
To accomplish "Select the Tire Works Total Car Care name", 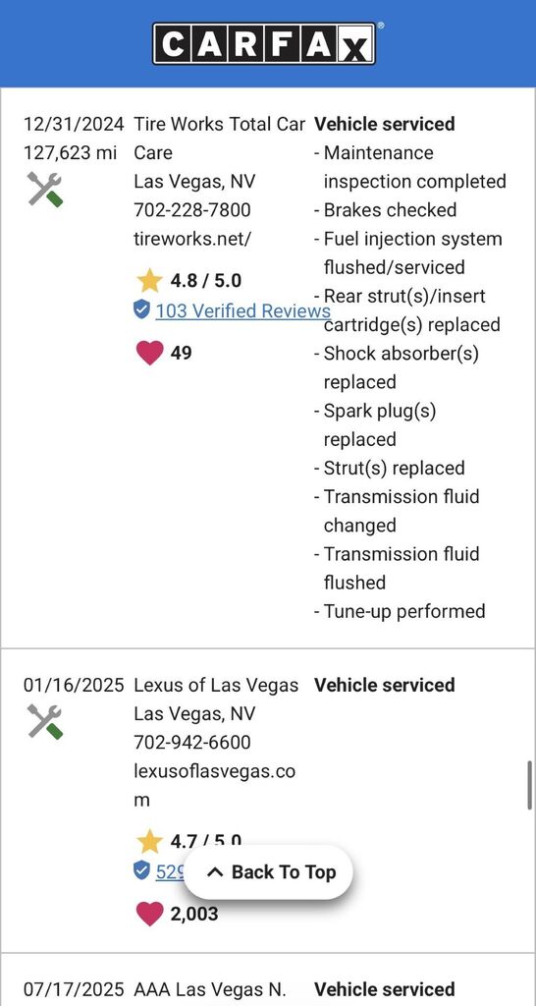I will pos(219,138).
